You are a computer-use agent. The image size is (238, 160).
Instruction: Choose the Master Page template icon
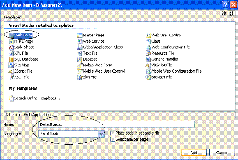point(79,36)
